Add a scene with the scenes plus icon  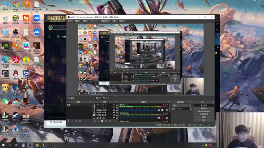point(69,121)
